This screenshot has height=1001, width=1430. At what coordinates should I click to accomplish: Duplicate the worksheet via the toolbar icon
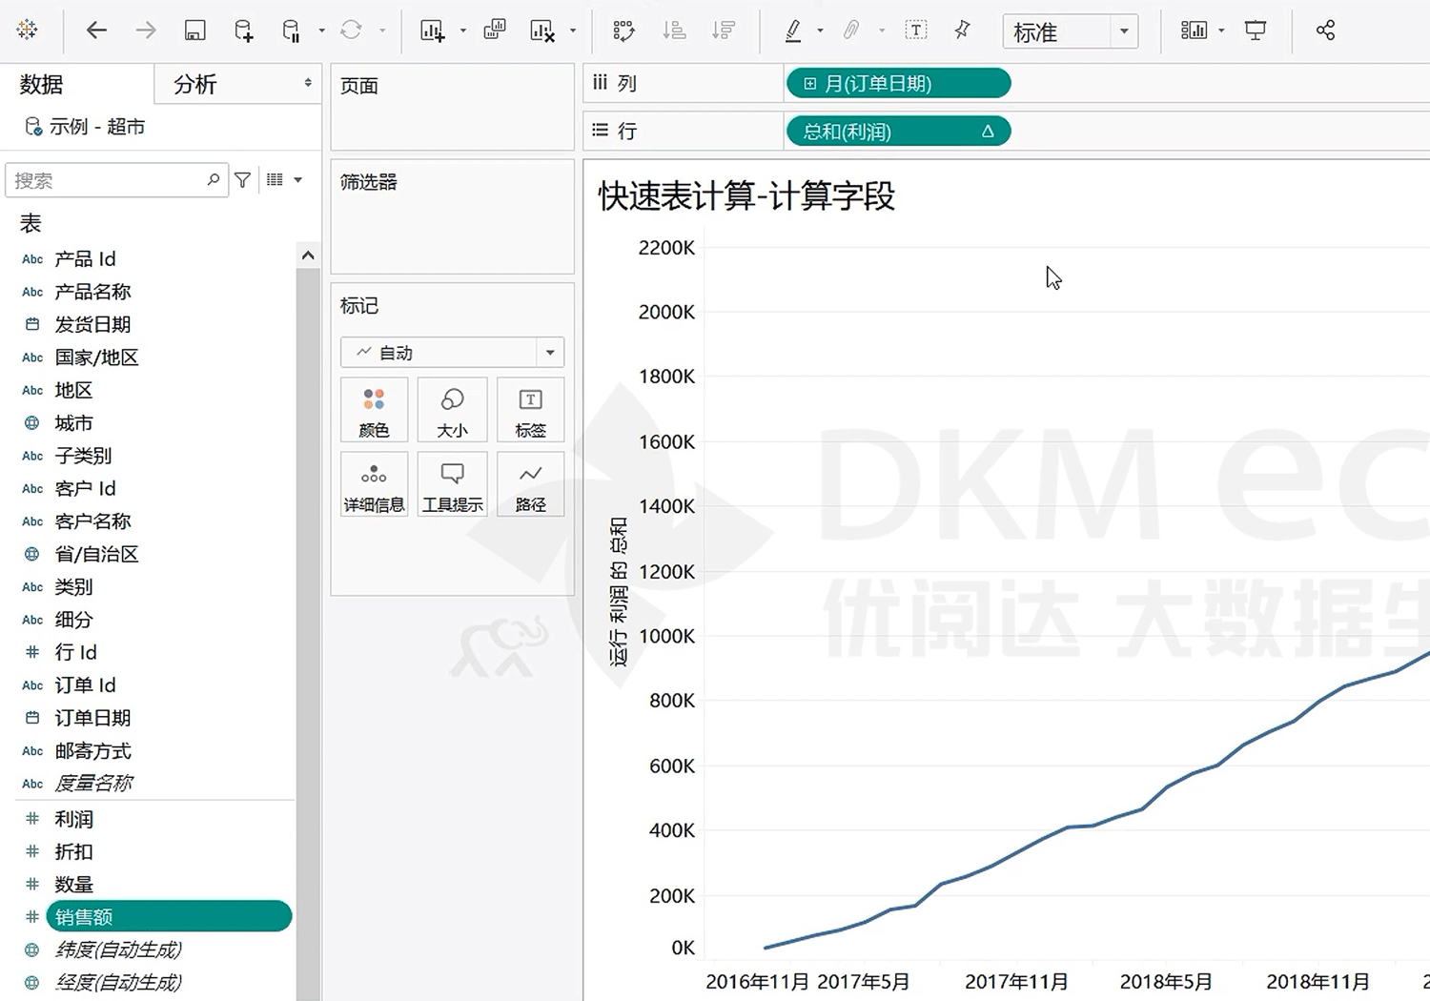click(x=494, y=31)
